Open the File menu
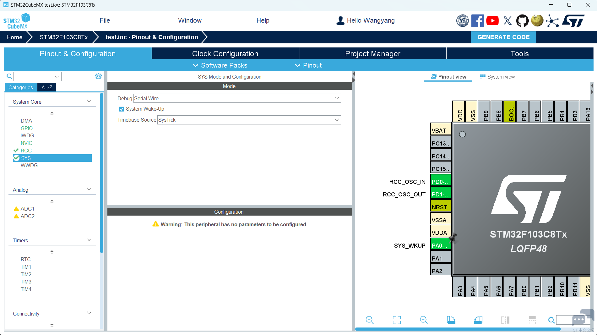This screenshot has width=597, height=335. (x=105, y=20)
